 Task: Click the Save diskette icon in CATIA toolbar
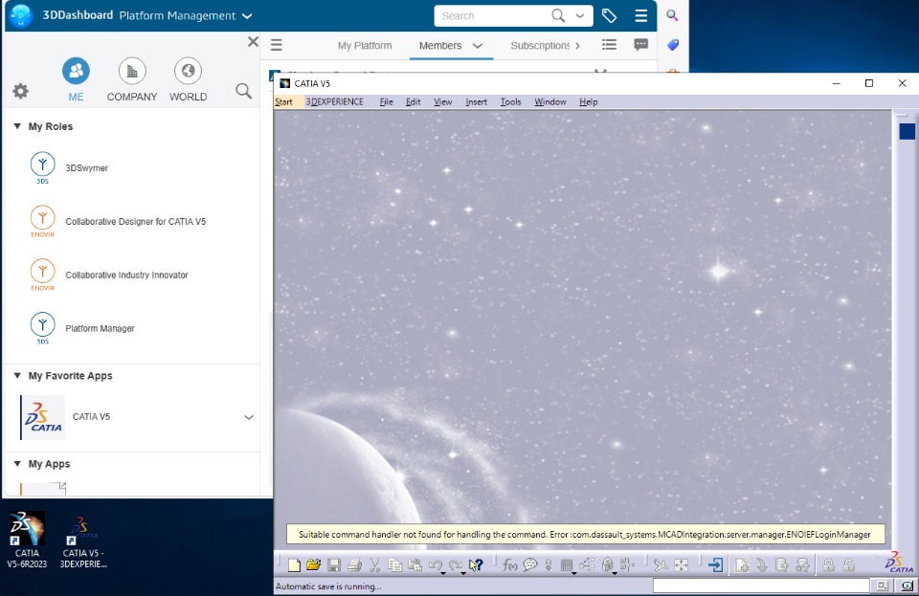[x=334, y=565]
